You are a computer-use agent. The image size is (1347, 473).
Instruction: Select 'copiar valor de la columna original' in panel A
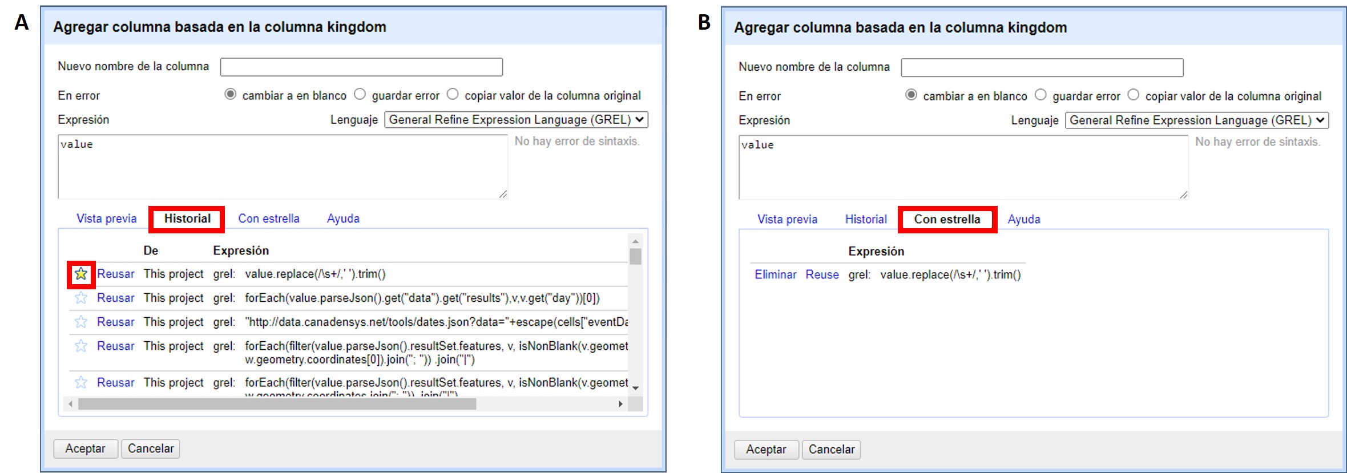click(453, 94)
